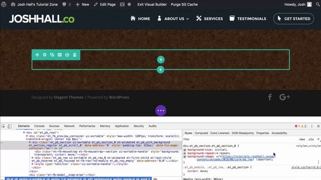Open the DevTools three-dot customize menu
The image size is (321, 180).
click(x=312, y=126)
